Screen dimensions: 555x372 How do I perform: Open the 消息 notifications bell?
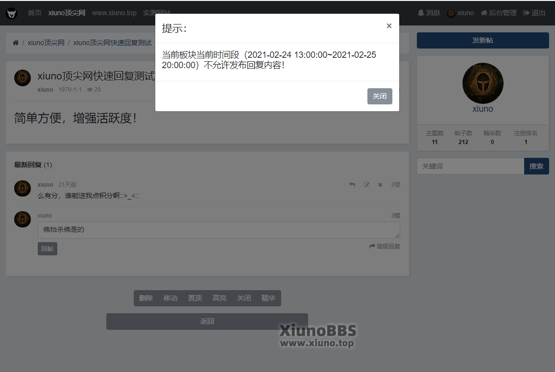(429, 13)
